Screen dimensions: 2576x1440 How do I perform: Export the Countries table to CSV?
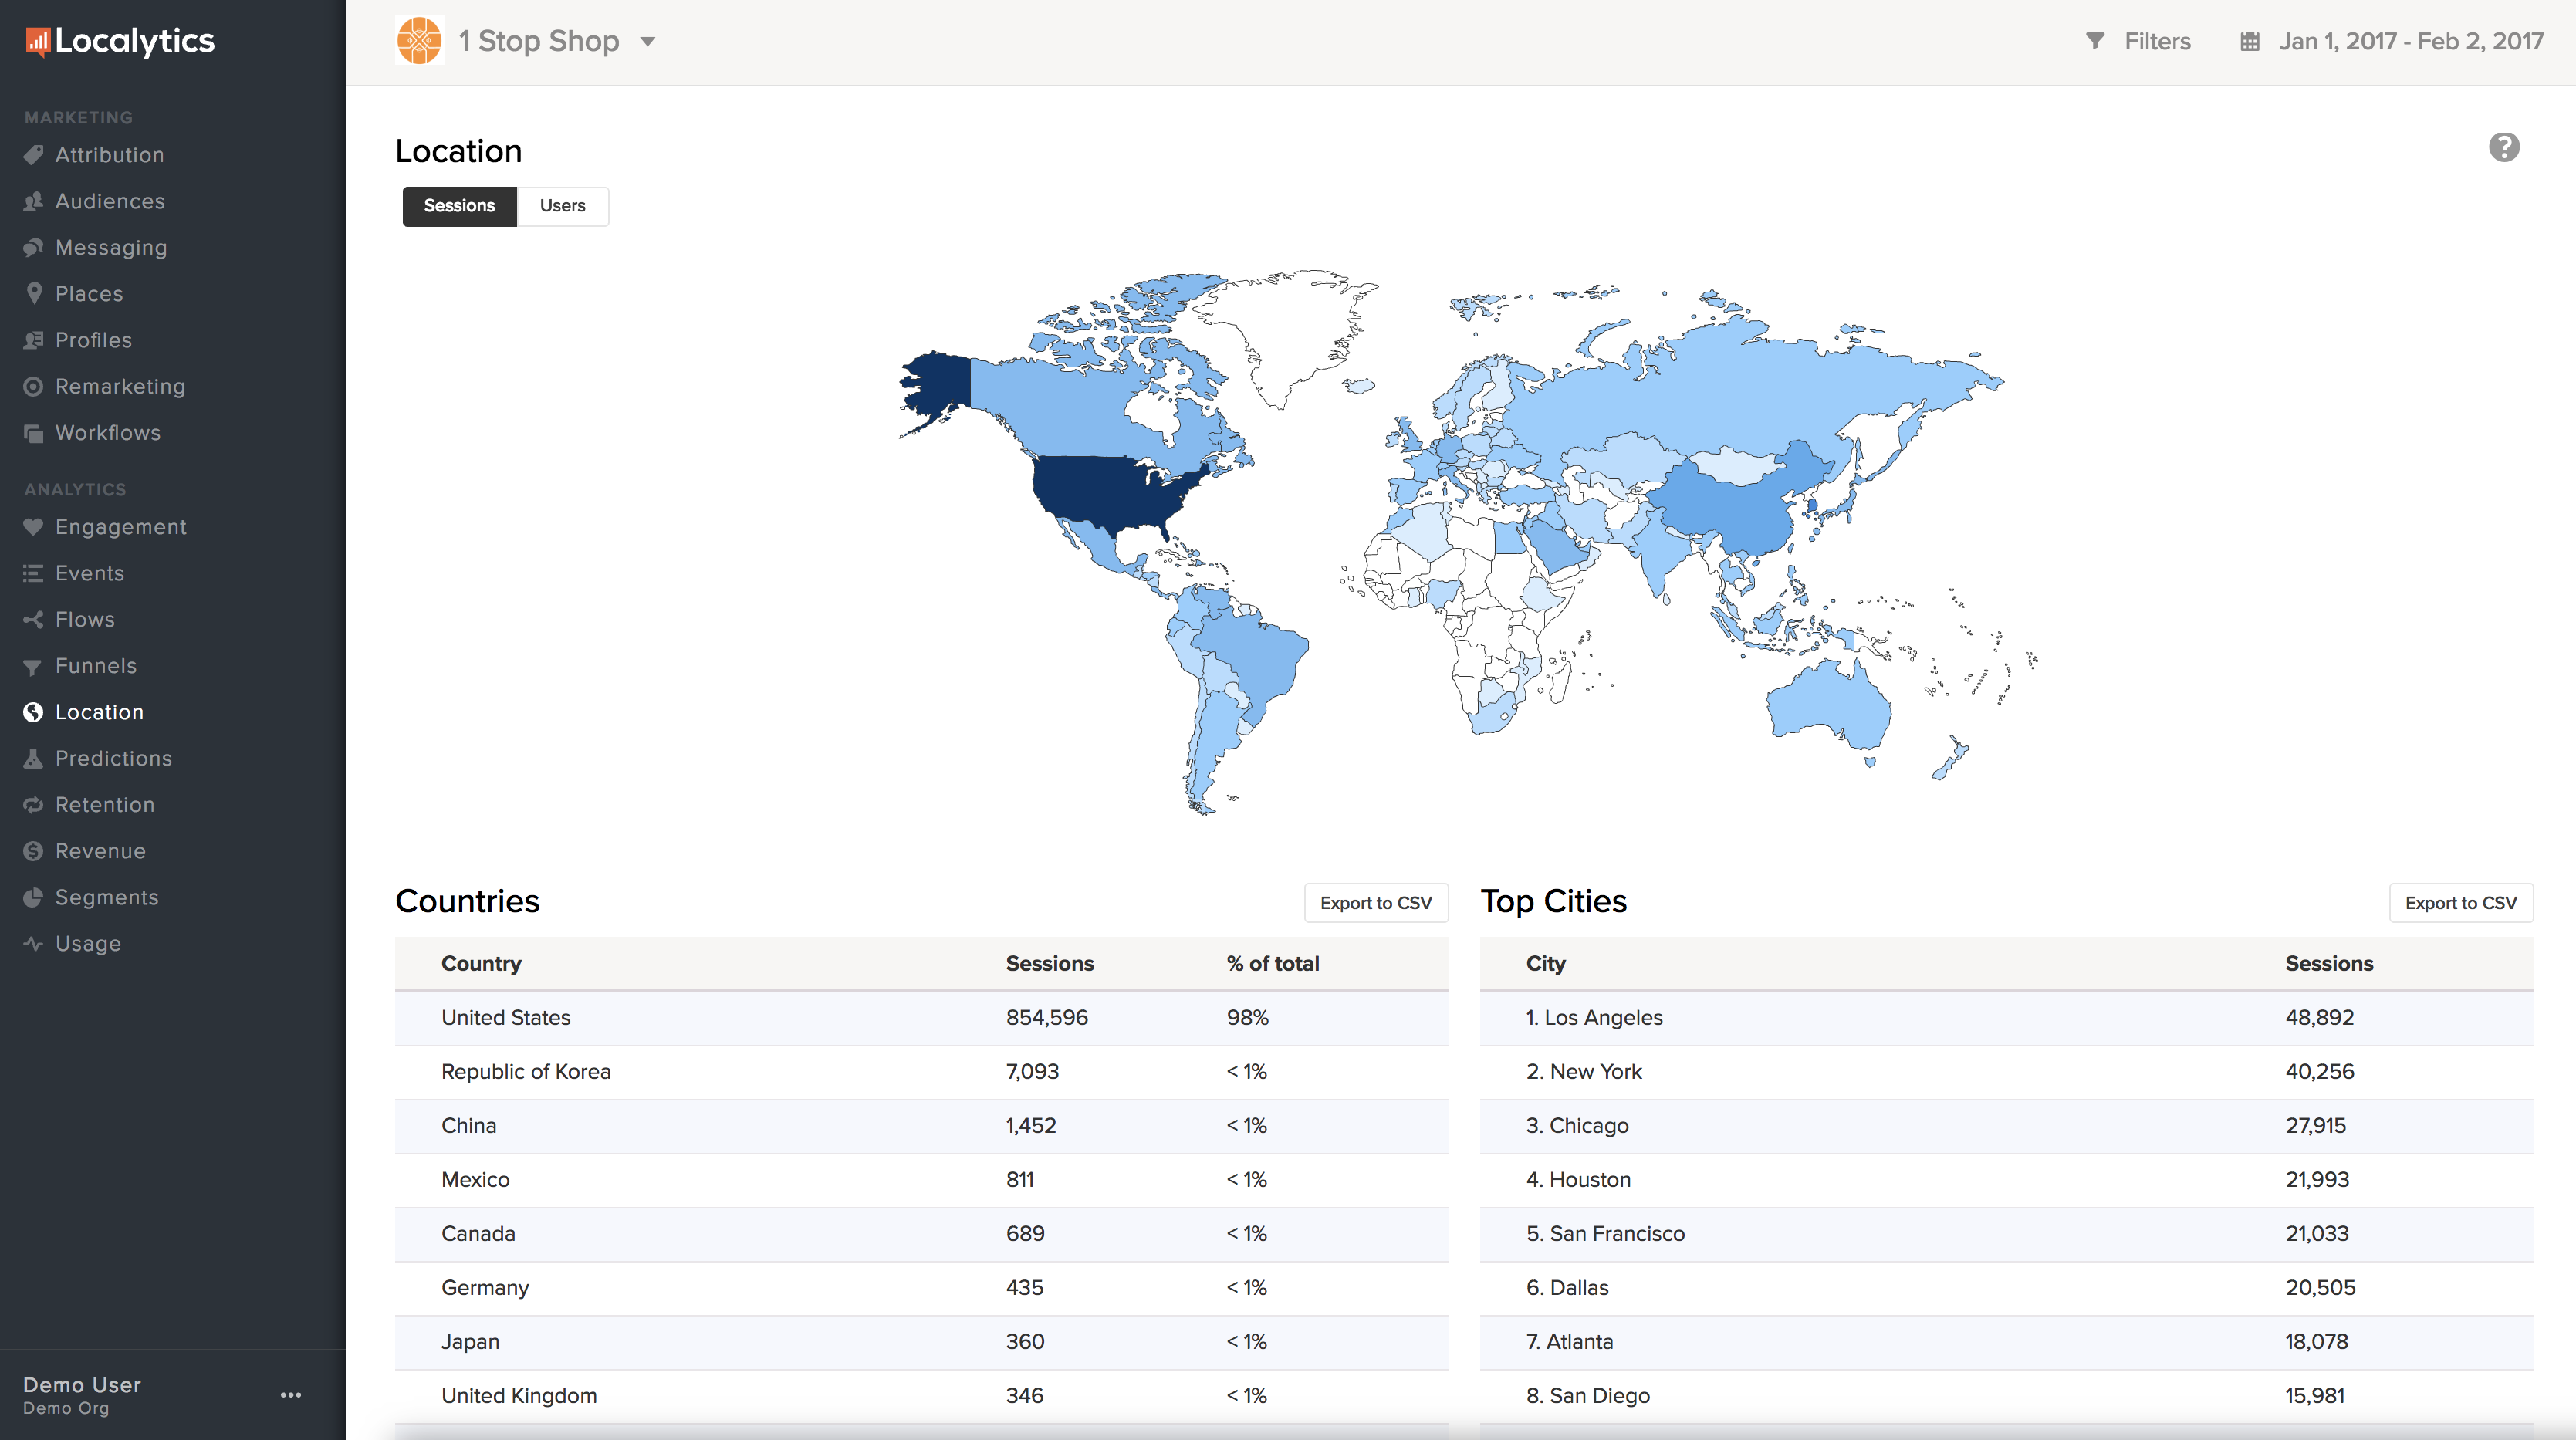click(1375, 903)
